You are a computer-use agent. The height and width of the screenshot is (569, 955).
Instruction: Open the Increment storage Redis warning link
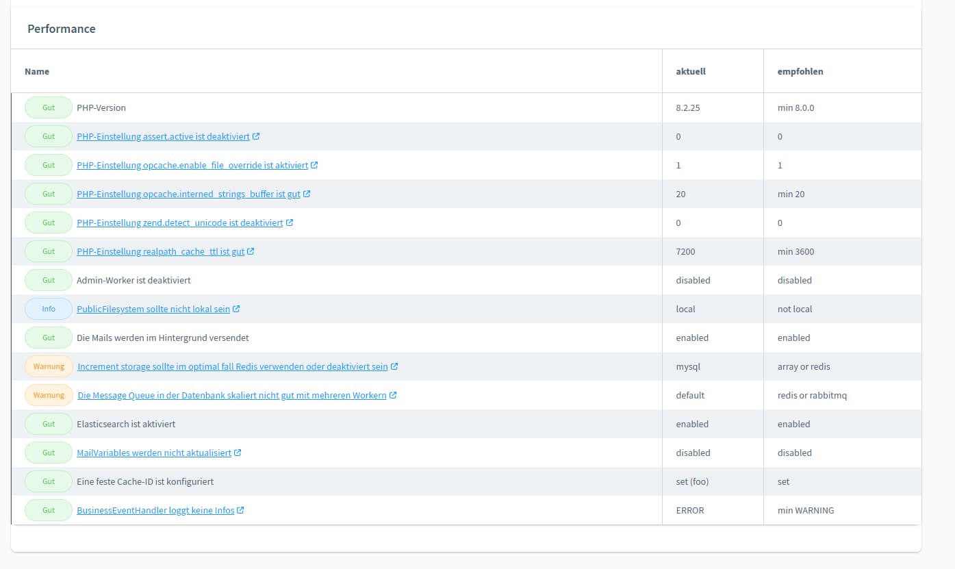233,366
